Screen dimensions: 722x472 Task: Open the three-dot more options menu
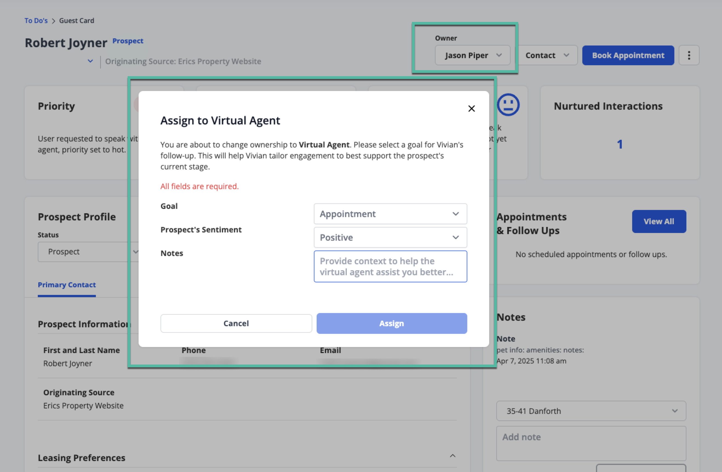tap(689, 55)
